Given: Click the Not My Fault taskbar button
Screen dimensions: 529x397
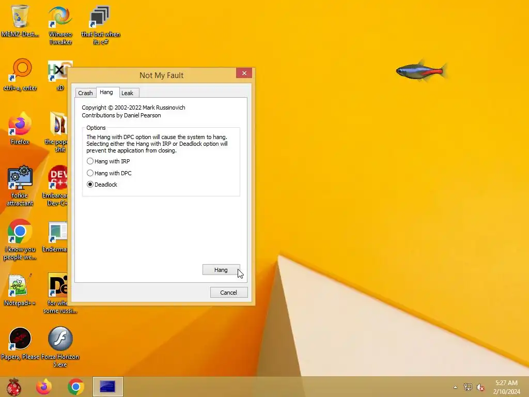Looking at the screenshot, I should tap(108, 387).
